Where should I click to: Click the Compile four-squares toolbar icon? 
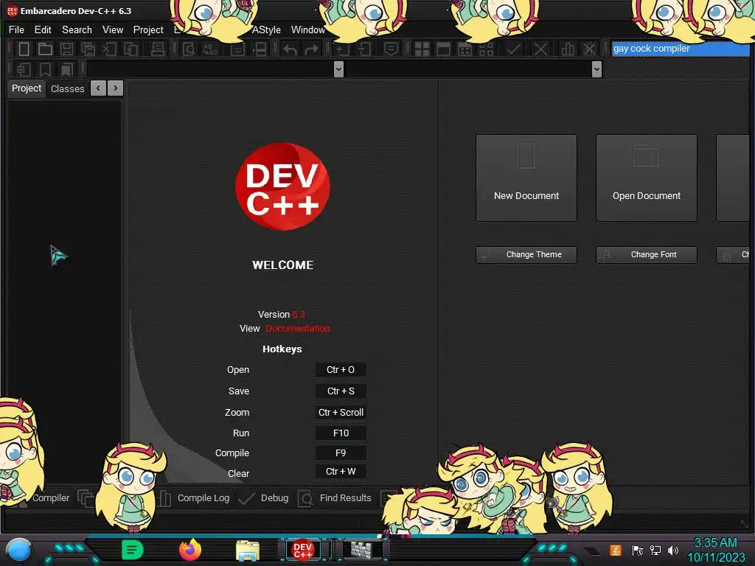point(422,49)
